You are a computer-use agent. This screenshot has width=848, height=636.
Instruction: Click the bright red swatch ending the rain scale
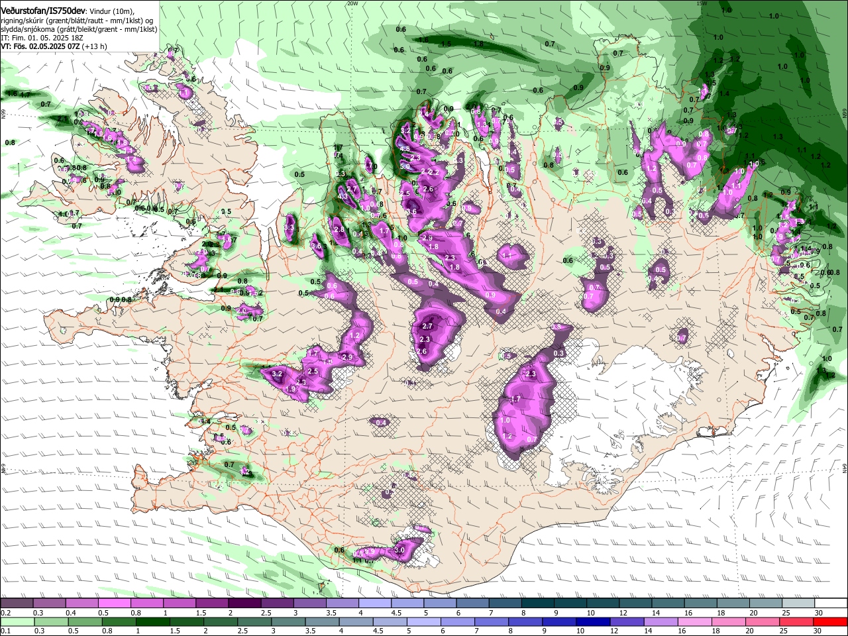click(831, 621)
